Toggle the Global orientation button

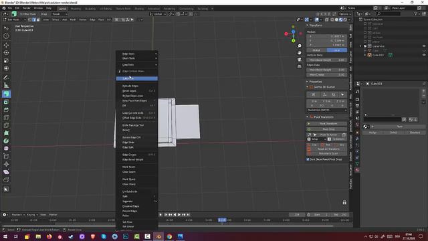316,50
